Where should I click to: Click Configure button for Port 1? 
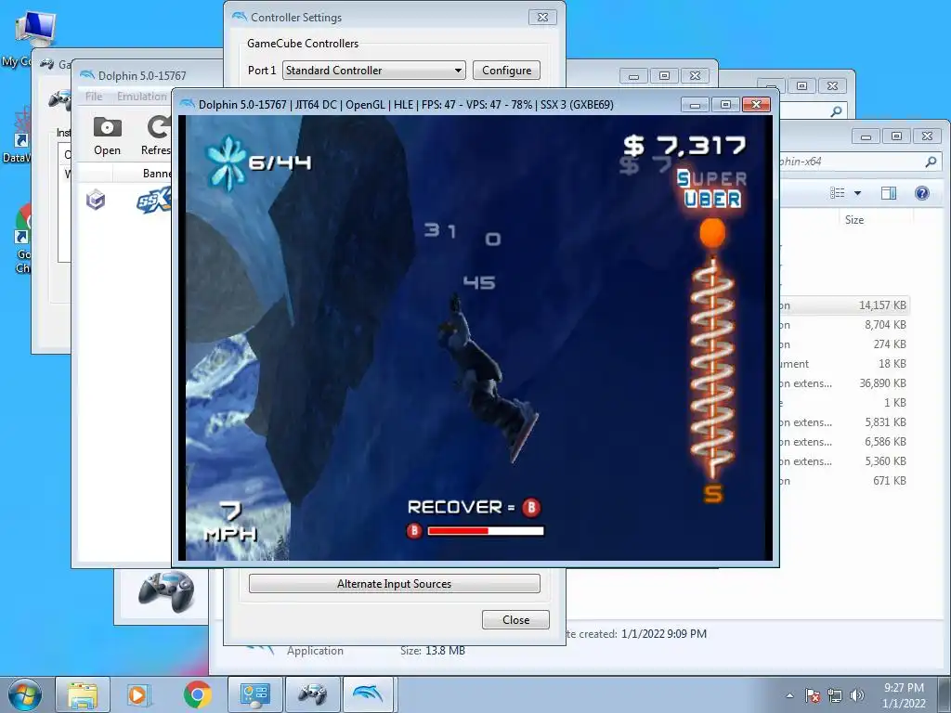506,71
